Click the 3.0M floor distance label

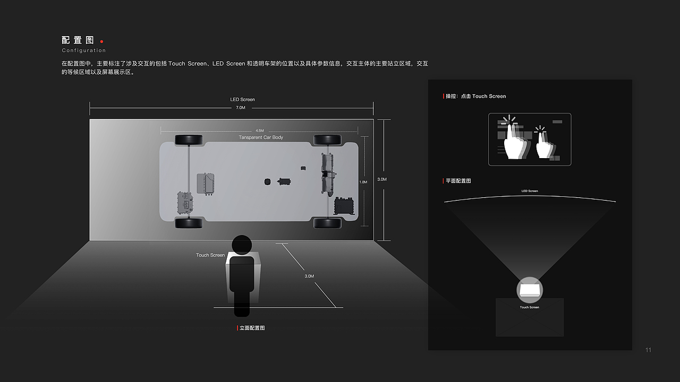(309, 276)
